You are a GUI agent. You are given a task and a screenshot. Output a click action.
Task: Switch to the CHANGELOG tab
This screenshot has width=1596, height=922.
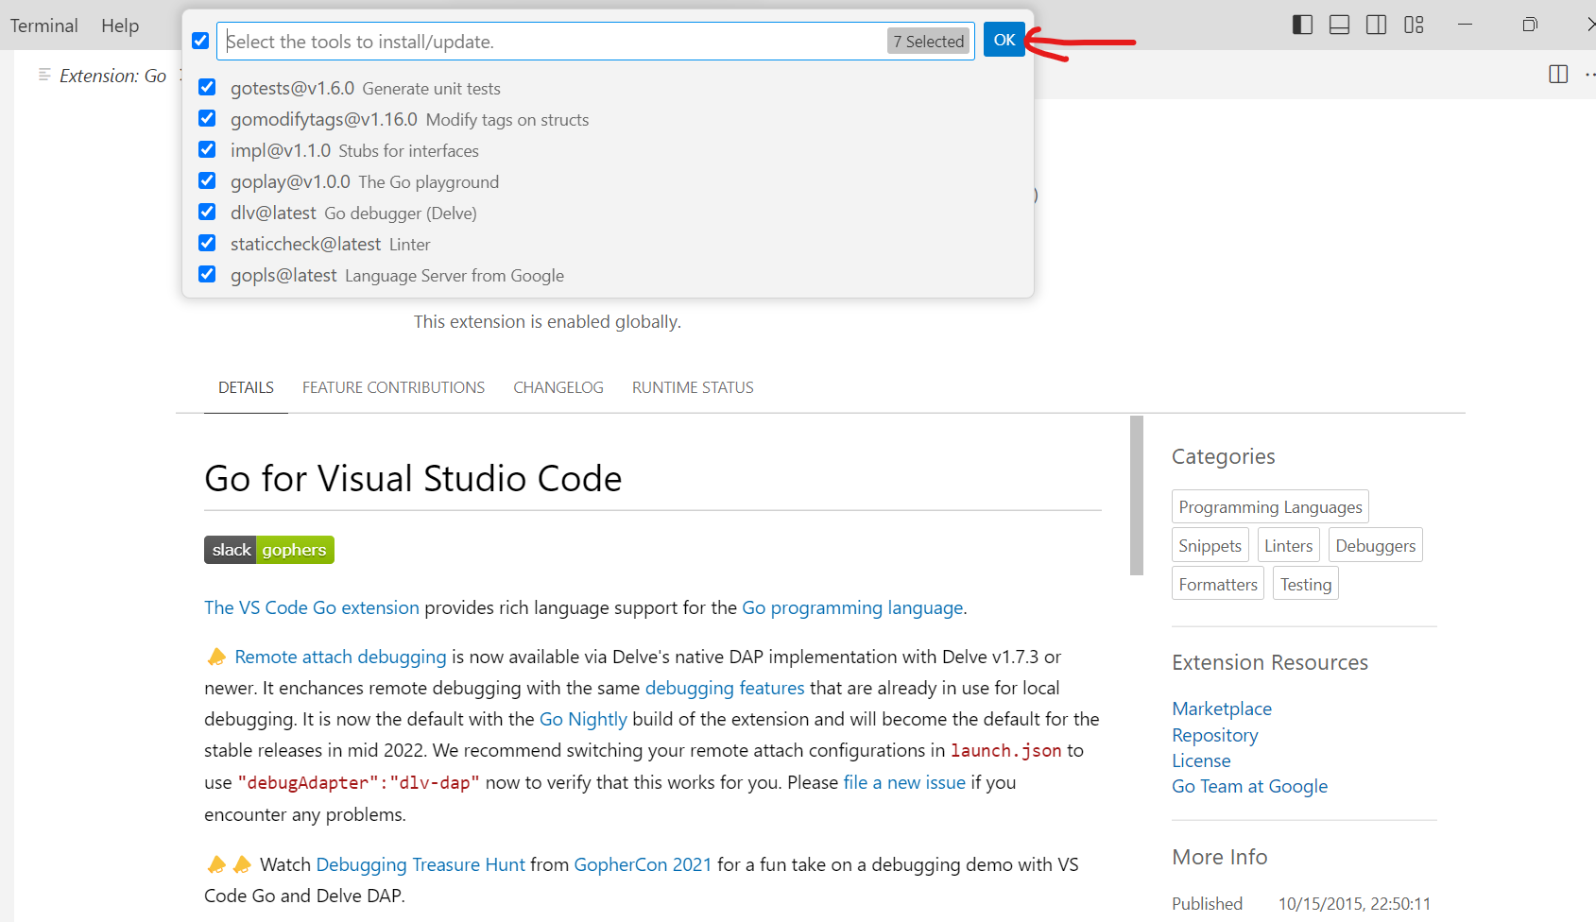(x=558, y=387)
